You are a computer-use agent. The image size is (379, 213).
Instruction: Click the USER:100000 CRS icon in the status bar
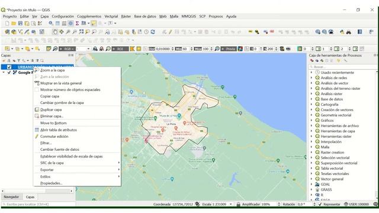346,204
